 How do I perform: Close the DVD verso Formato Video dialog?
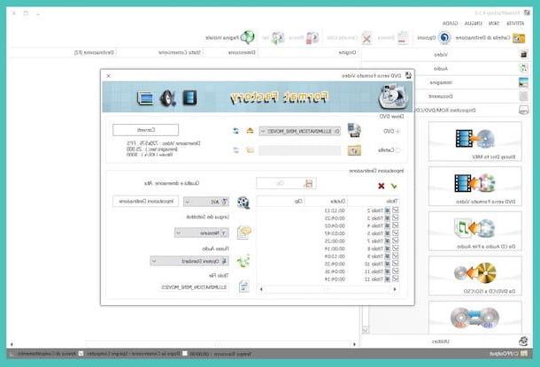[109, 76]
